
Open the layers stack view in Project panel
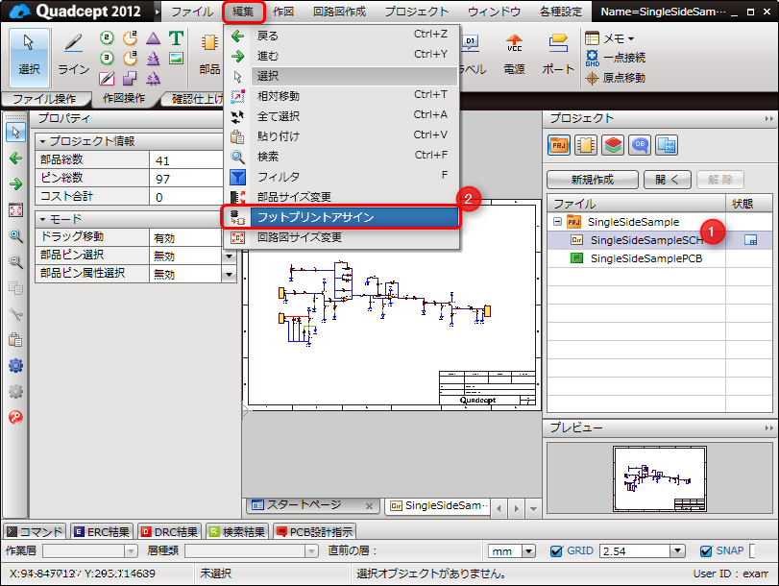[x=613, y=146]
